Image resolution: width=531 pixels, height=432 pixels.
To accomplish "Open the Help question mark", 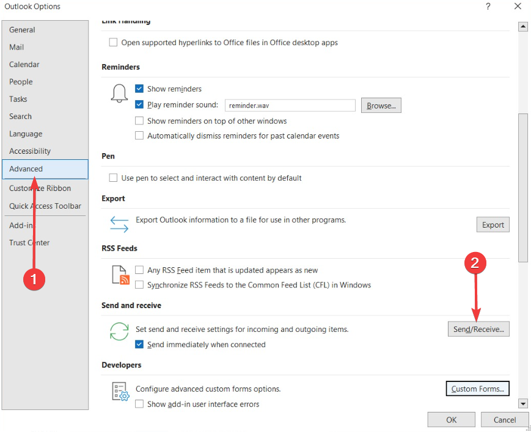I will click(488, 7).
